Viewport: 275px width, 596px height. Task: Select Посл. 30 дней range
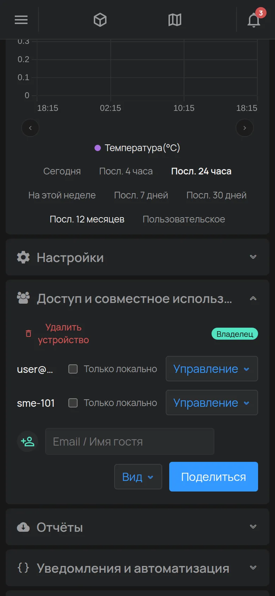(216, 195)
